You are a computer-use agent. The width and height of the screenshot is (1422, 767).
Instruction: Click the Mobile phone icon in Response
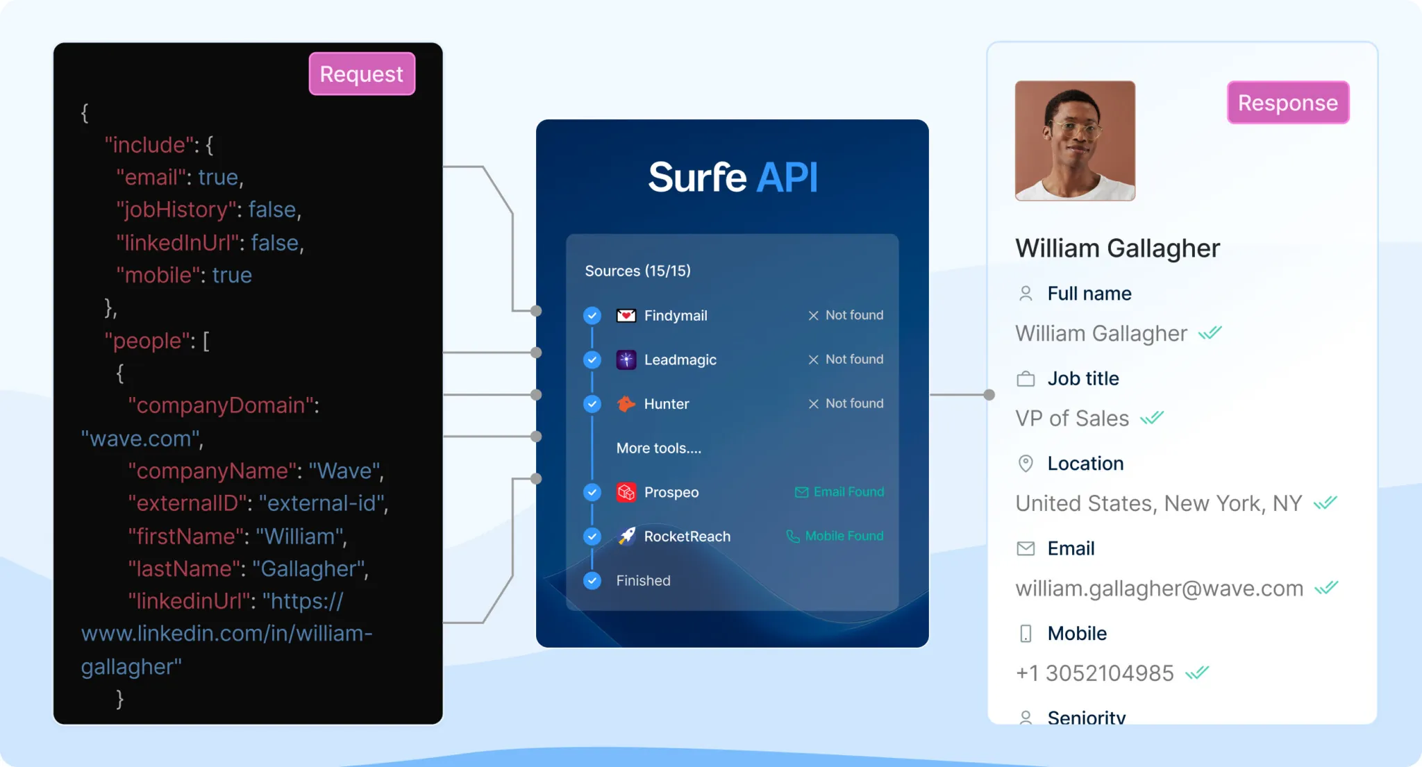click(1026, 633)
